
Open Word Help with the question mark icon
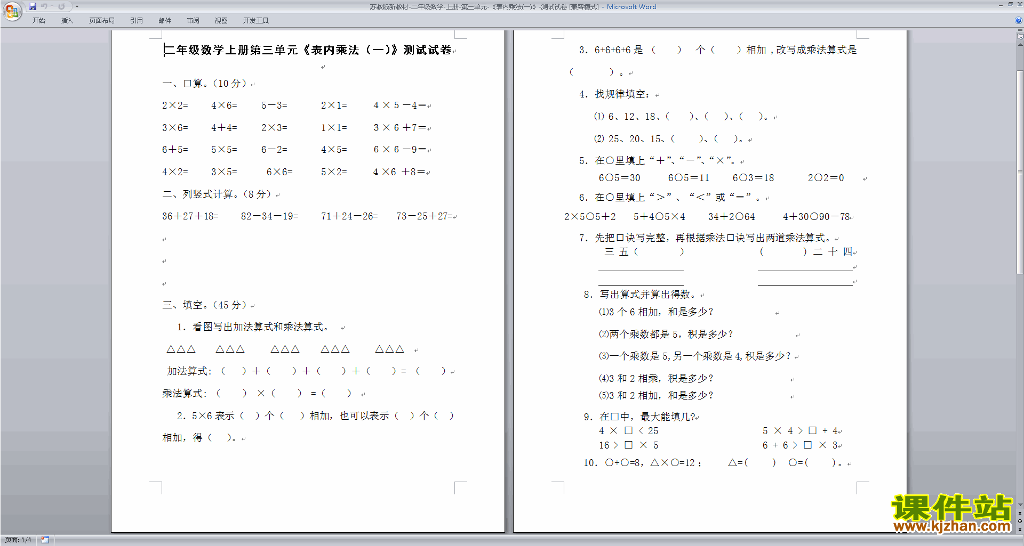[1019, 21]
